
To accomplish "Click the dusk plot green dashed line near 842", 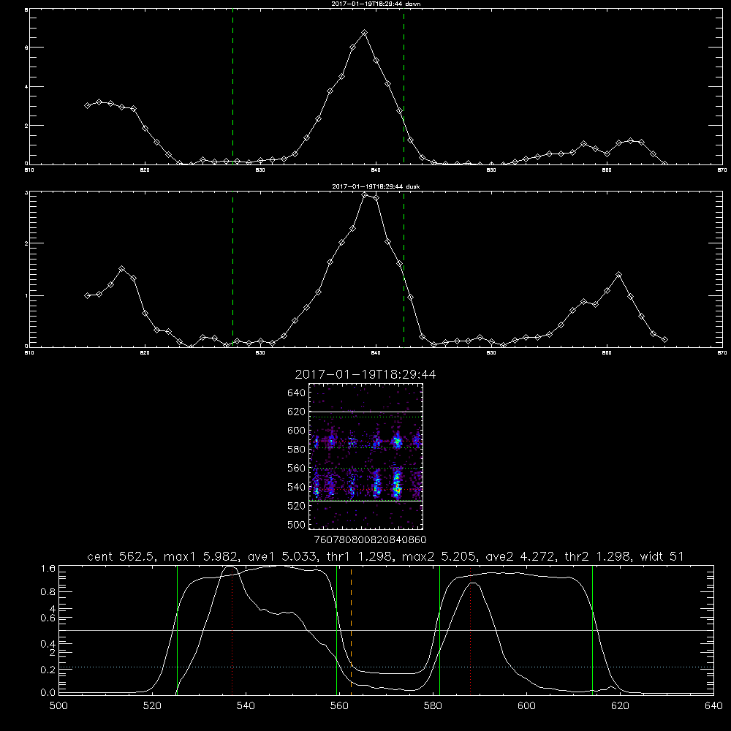I will pos(404,269).
